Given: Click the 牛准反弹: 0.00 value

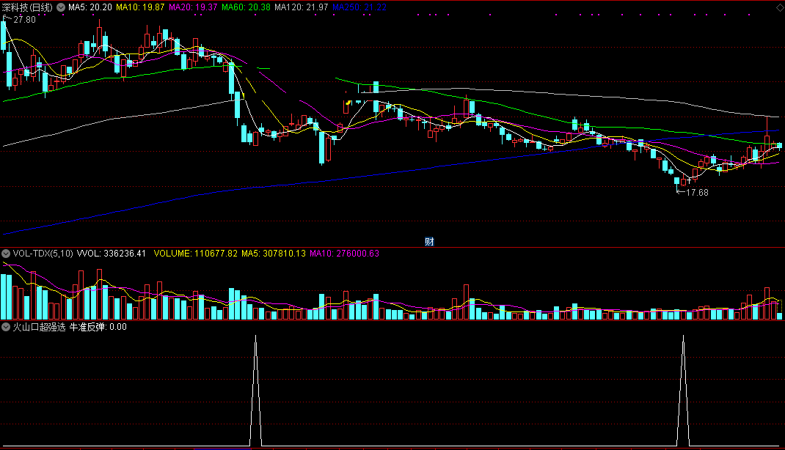Looking at the screenshot, I should pyautogui.click(x=98, y=327).
